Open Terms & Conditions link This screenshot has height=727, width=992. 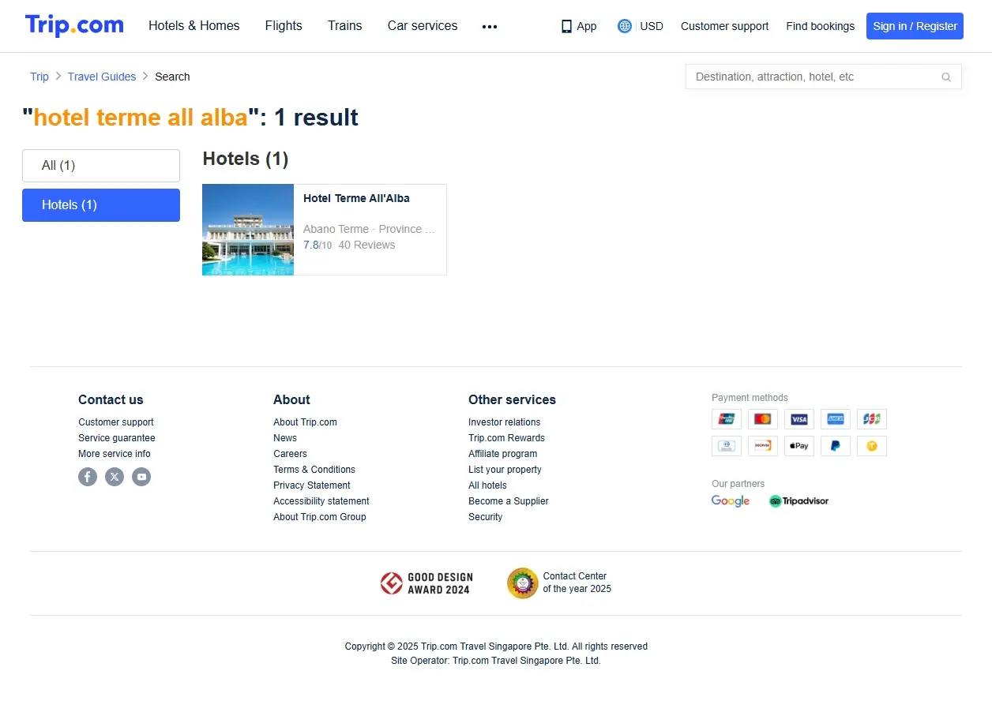(314, 470)
